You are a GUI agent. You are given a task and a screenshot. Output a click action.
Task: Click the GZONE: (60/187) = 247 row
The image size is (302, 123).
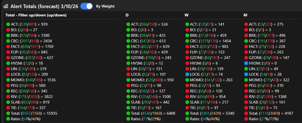(208, 58)
